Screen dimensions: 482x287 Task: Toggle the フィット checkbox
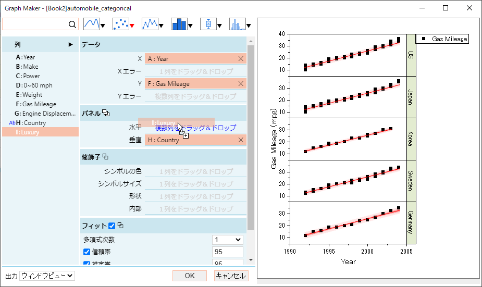pyautogui.click(x=112, y=226)
